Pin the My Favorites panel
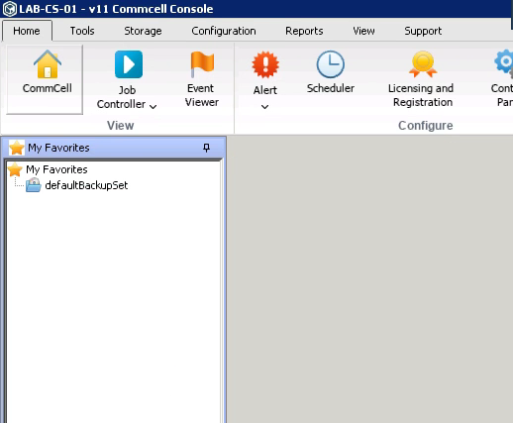Image resolution: width=513 pixels, height=423 pixels. pyautogui.click(x=206, y=148)
